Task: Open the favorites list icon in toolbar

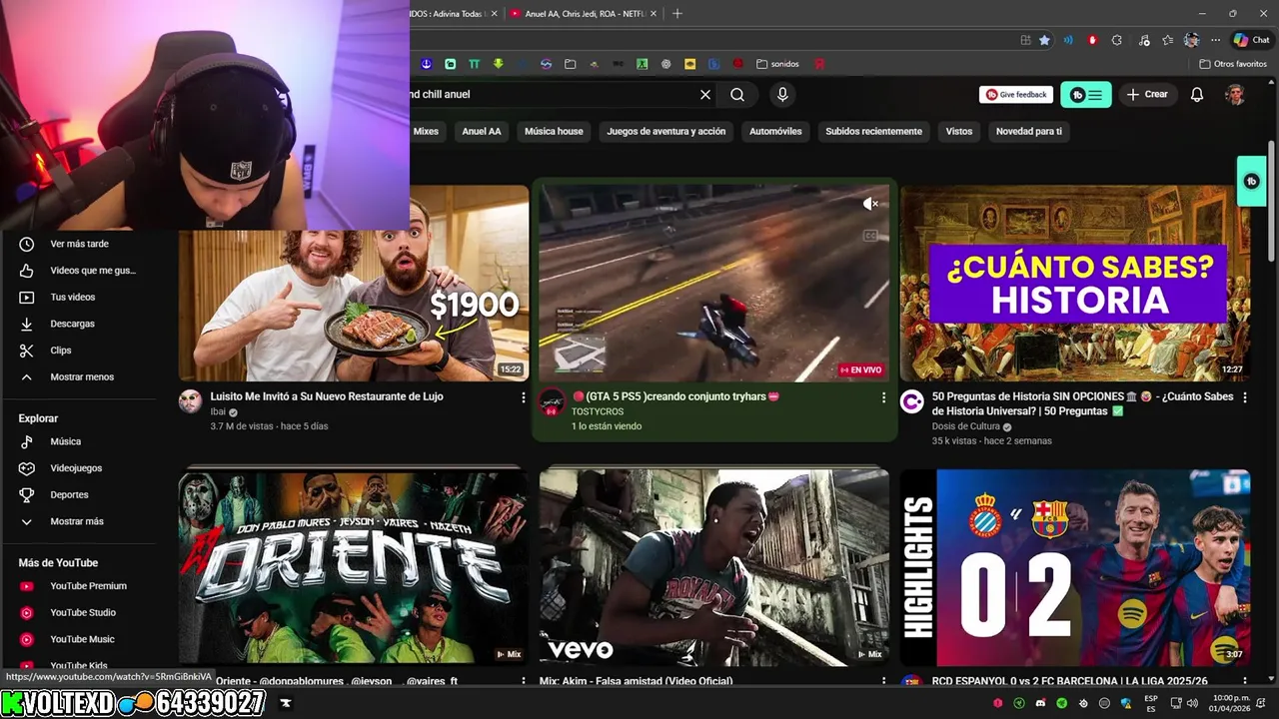Action: point(1166,40)
